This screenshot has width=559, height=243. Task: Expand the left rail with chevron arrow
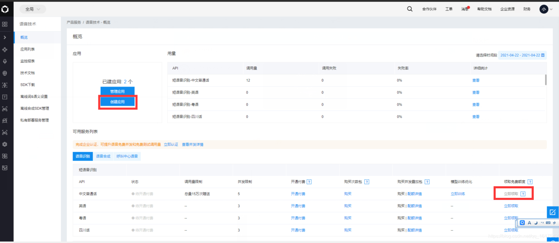click(x=5, y=37)
